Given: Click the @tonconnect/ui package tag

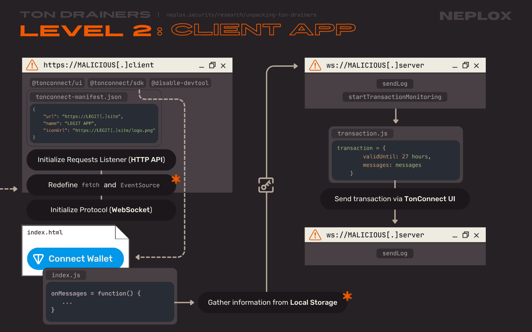Looking at the screenshot, I should click(x=57, y=83).
